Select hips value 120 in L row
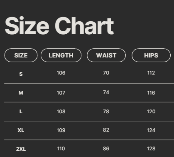The height and width of the screenshot is (157, 174). pos(151,111)
